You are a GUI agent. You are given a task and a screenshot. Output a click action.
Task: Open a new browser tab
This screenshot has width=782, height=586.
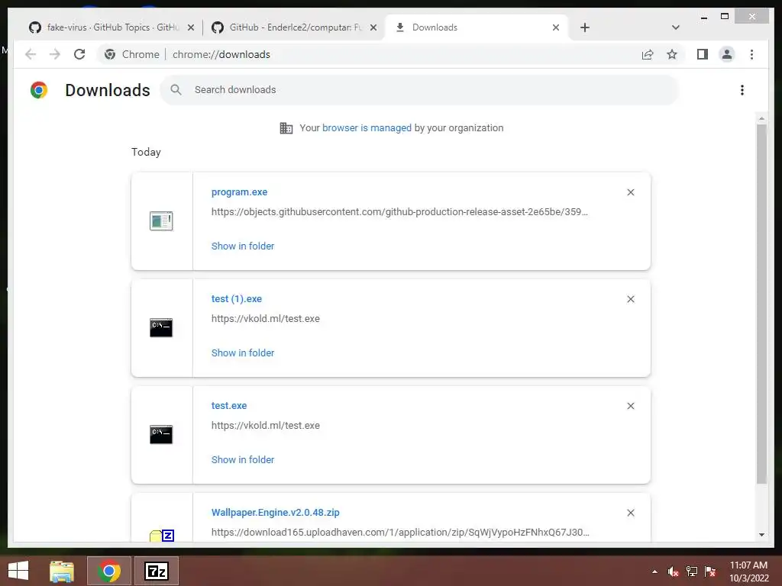(x=585, y=27)
